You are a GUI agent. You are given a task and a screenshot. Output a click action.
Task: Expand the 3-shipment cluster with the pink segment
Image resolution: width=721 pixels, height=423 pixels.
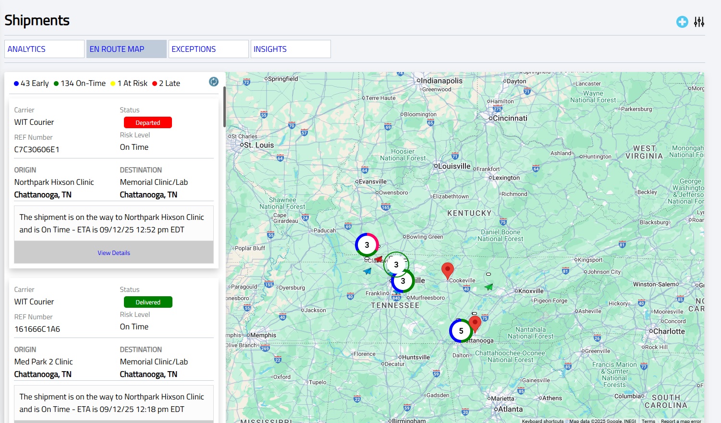[x=367, y=245]
